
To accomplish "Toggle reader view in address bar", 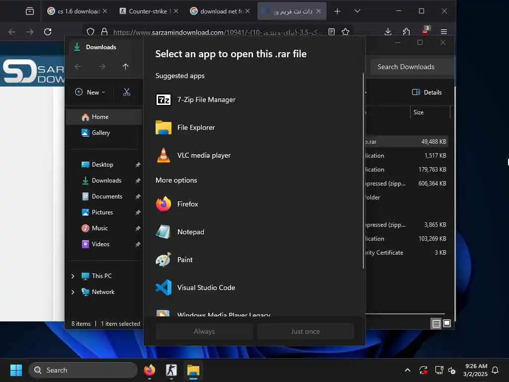I will (x=332, y=32).
